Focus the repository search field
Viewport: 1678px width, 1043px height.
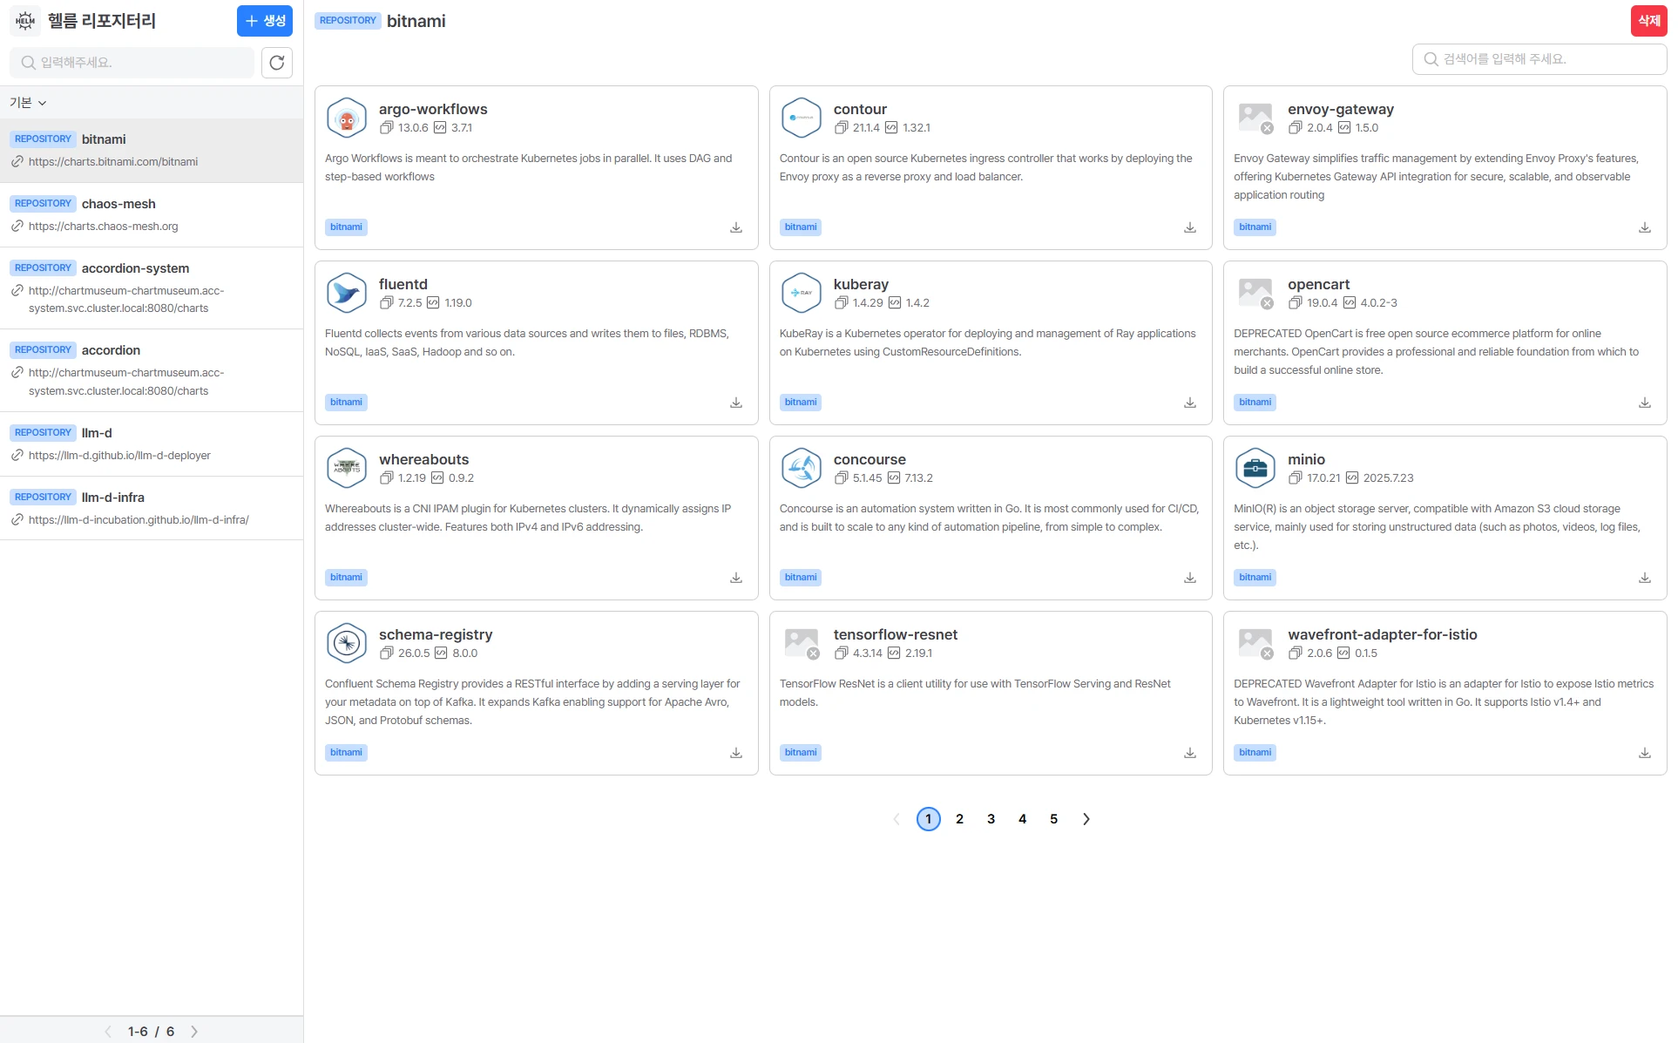click(x=132, y=63)
